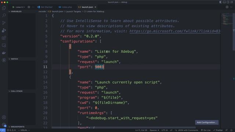Click the horizontal editor scrollbar
Image resolution: width=235 pixels, height=132 pixels.
point(124,128)
